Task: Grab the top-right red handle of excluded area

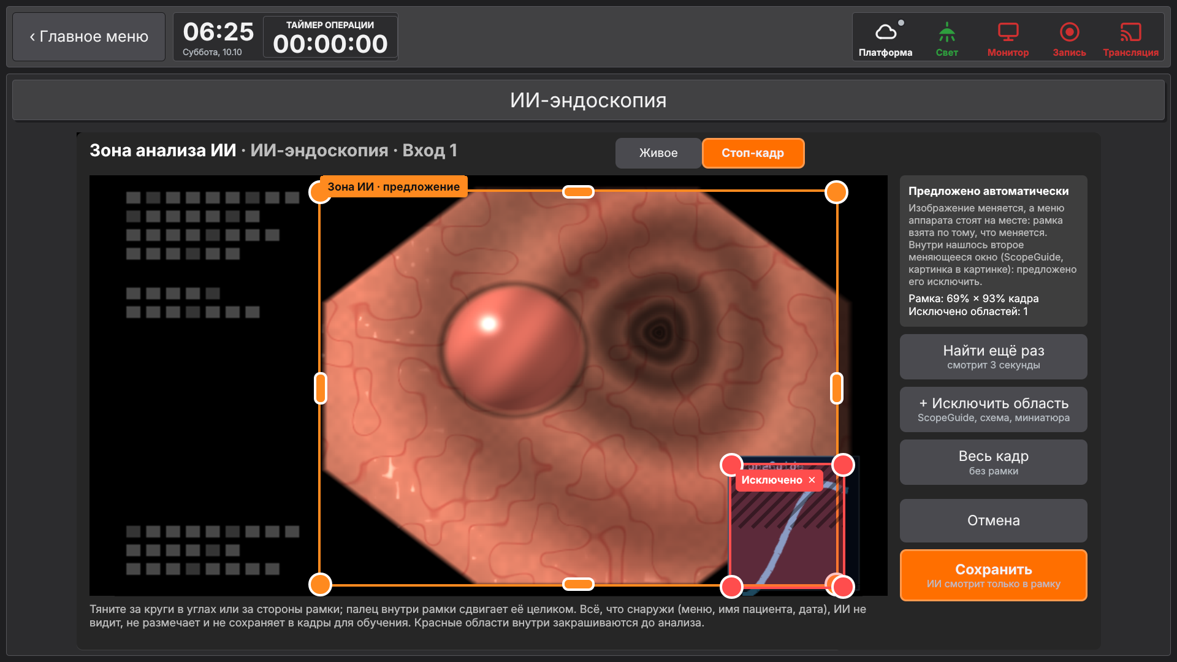Action: click(x=843, y=465)
